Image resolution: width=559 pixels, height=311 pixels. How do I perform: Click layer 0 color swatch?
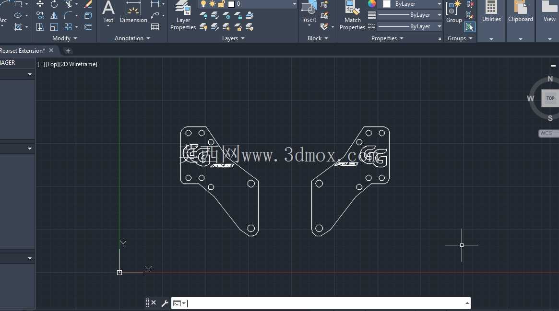tap(231, 4)
